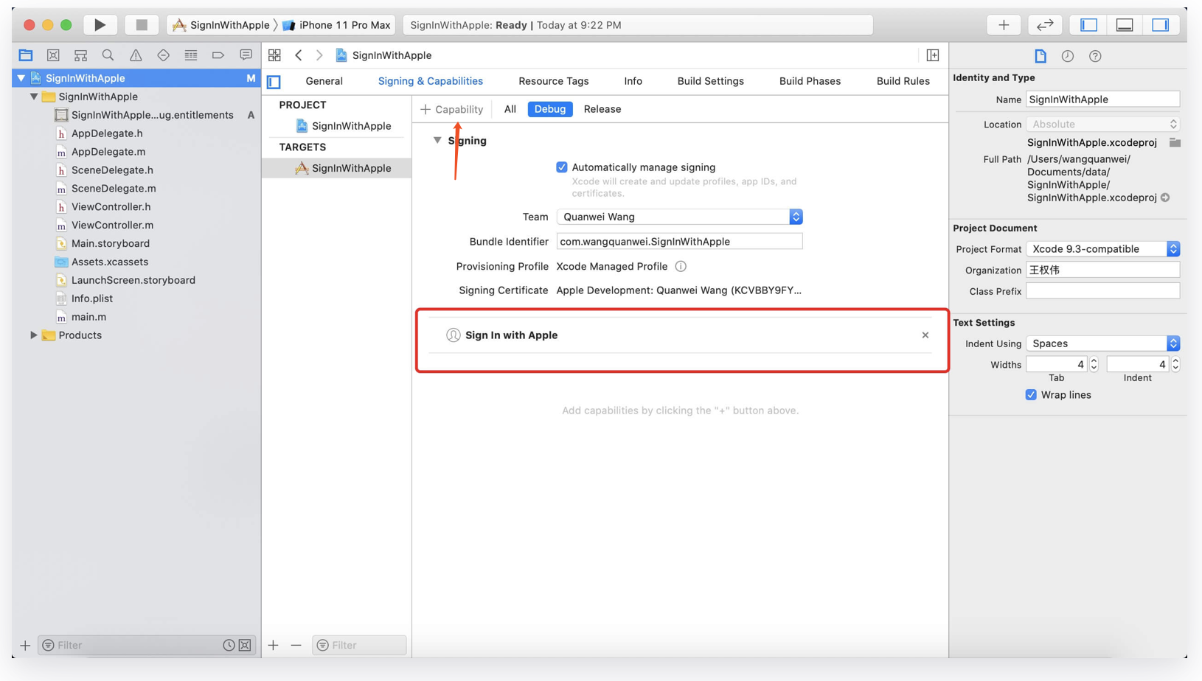Viewport: 1202px width, 681px height.
Task: Open the Indent Using dropdown
Action: pos(1102,343)
